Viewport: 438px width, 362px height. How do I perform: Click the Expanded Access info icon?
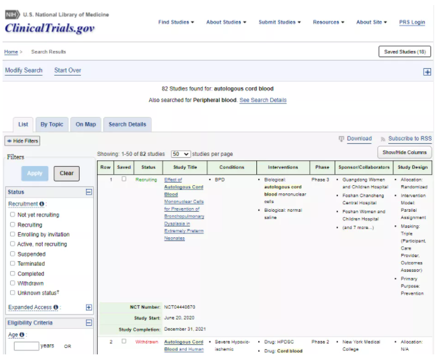(56, 307)
